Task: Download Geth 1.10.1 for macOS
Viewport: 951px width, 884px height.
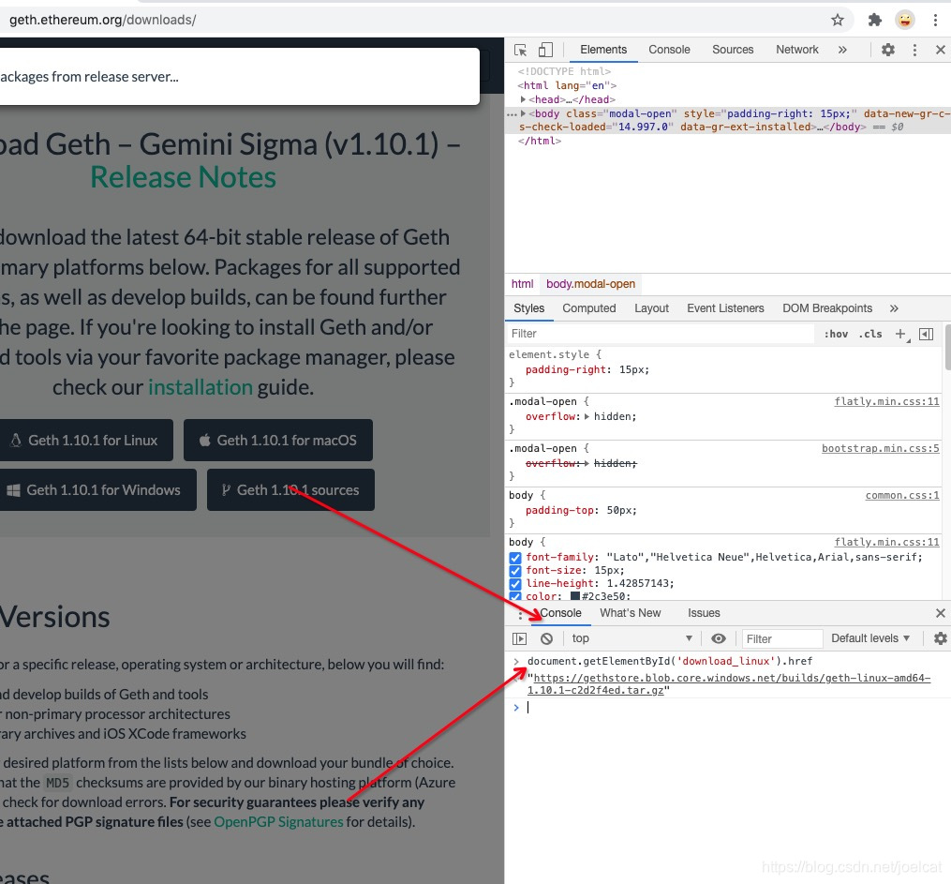Action: pos(277,440)
